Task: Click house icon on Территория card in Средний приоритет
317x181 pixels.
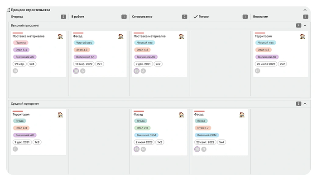Action: tap(60, 115)
